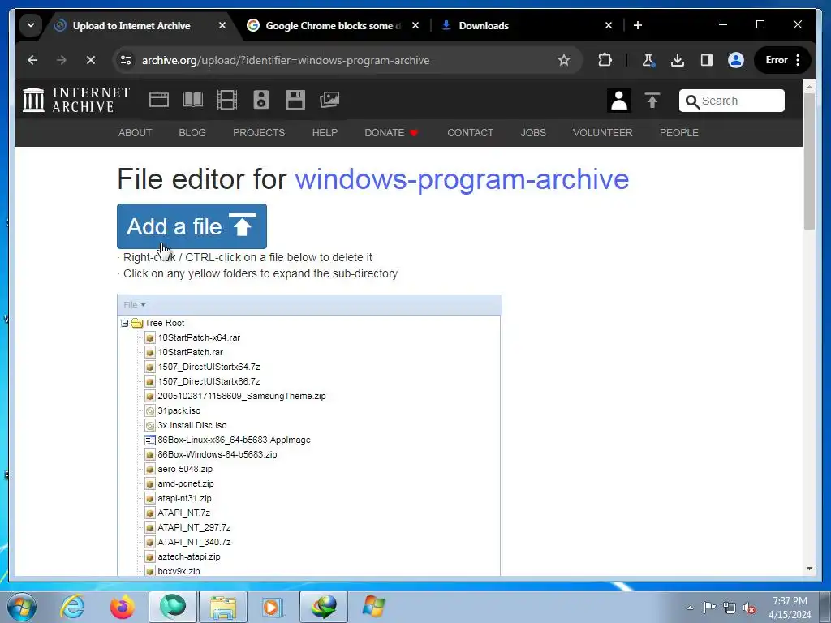Click the Add a file button

click(x=192, y=226)
